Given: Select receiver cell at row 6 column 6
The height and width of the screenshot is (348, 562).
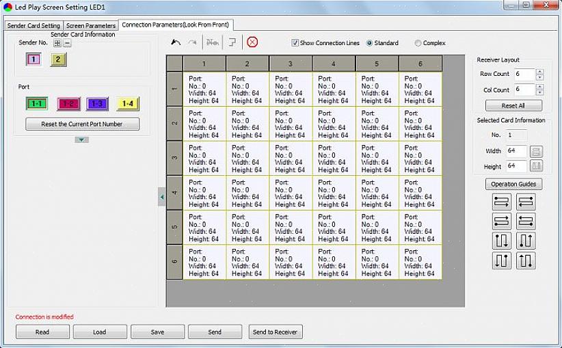Looking at the screenshot, I should tap(420, 263).
